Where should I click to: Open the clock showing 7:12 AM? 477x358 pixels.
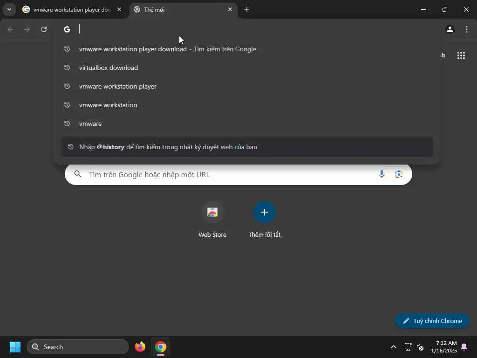pyautogui.click(x=443, y=347)
